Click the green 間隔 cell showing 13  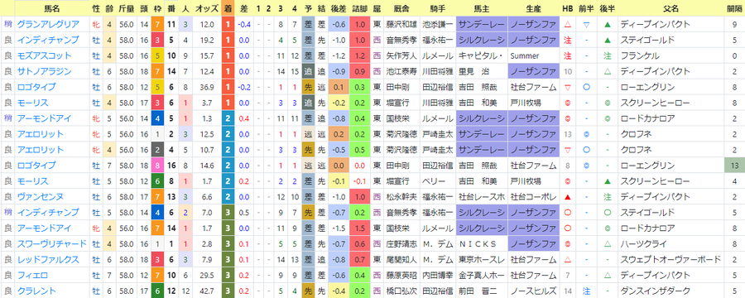(x=734, y=166)
